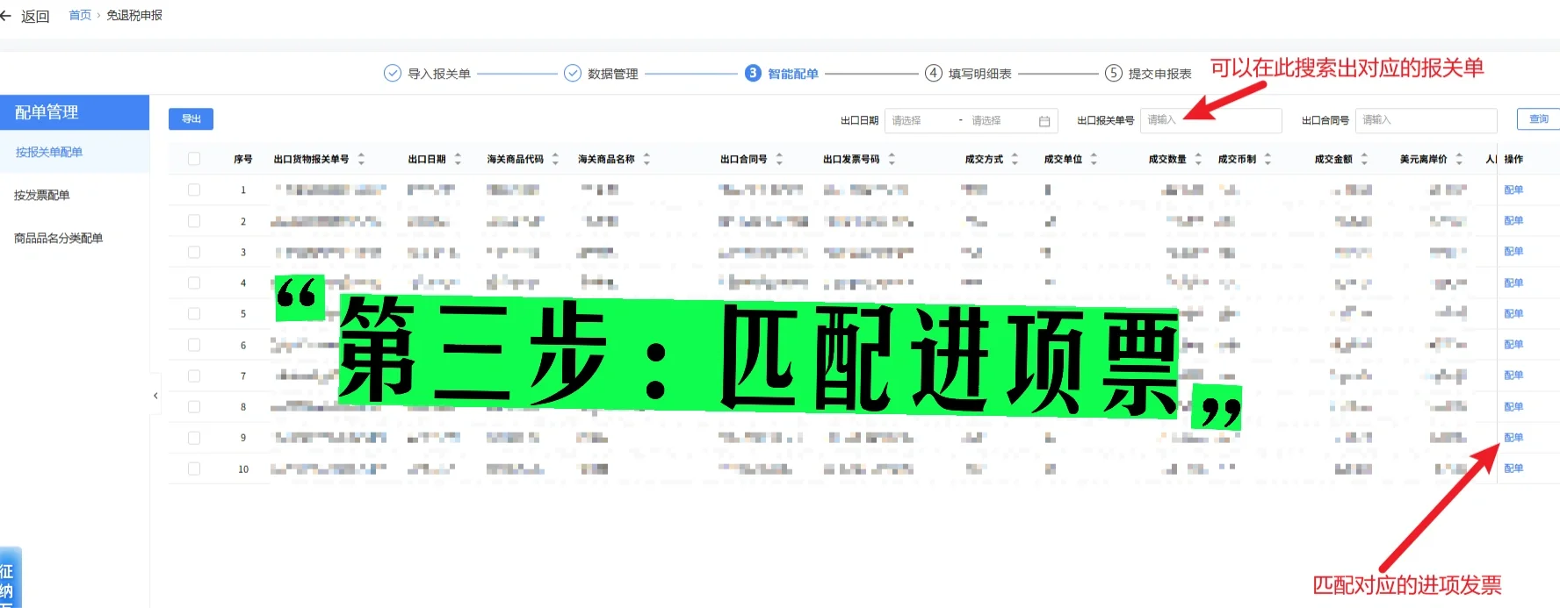The height and width of the screenshot is (608, 1560).
Task: Click the 序号 column header
Action: click(x=243, y=159)
